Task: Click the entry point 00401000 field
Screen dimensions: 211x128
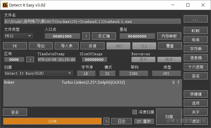Action: tap(62, 36)
